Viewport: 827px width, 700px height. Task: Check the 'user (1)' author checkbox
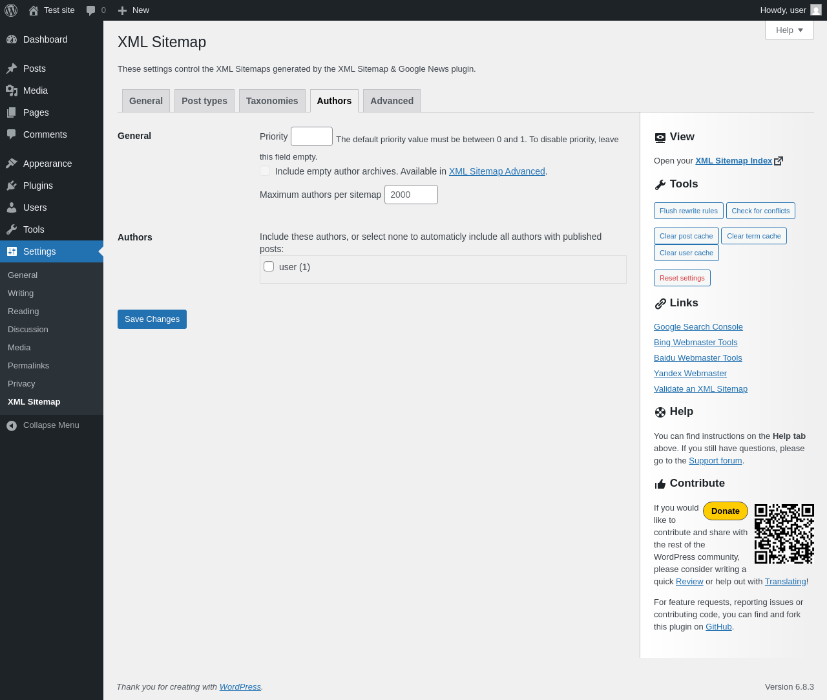(x=269, y=266)
